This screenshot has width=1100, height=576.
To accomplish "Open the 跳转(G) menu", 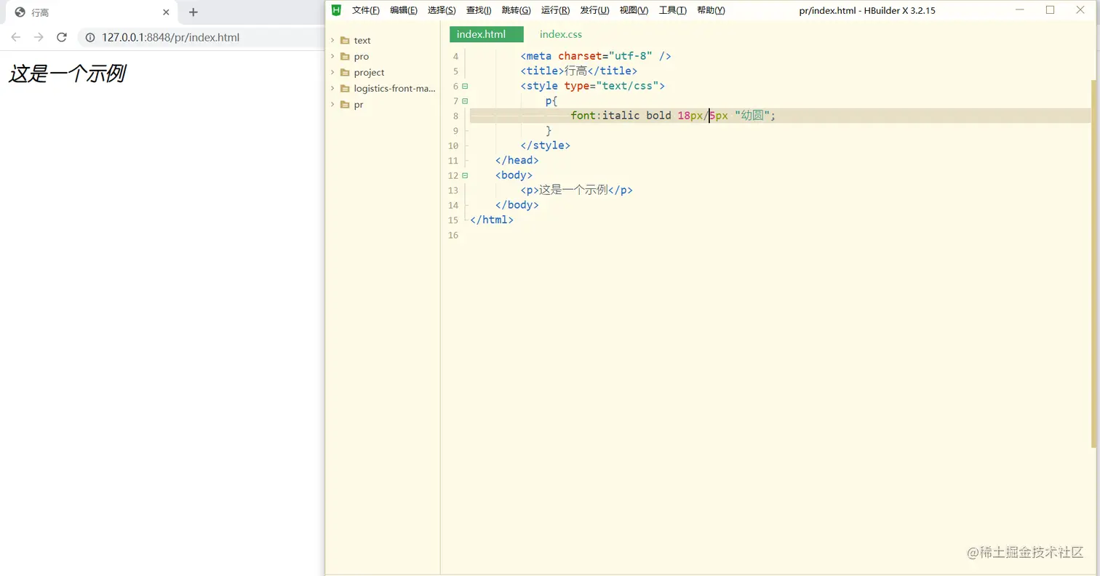I will pos(517,10).
